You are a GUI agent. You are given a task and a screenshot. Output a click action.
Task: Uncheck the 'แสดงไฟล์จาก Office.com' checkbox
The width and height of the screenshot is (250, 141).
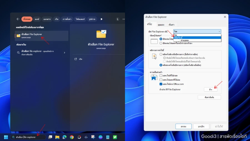[x=161, y=84]
